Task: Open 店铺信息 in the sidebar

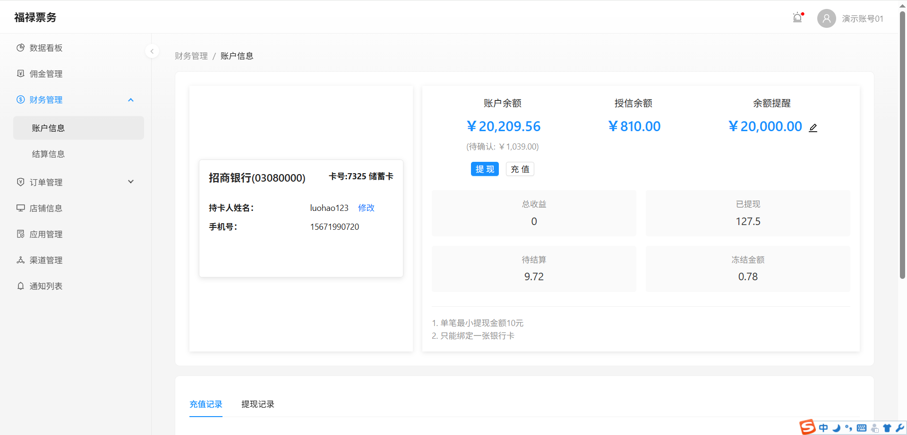Action: click(46, 208)
